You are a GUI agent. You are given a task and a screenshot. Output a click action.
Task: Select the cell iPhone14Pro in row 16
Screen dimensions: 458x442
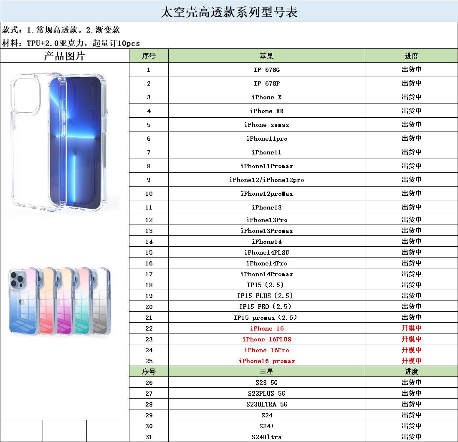(x=267, y=263)
